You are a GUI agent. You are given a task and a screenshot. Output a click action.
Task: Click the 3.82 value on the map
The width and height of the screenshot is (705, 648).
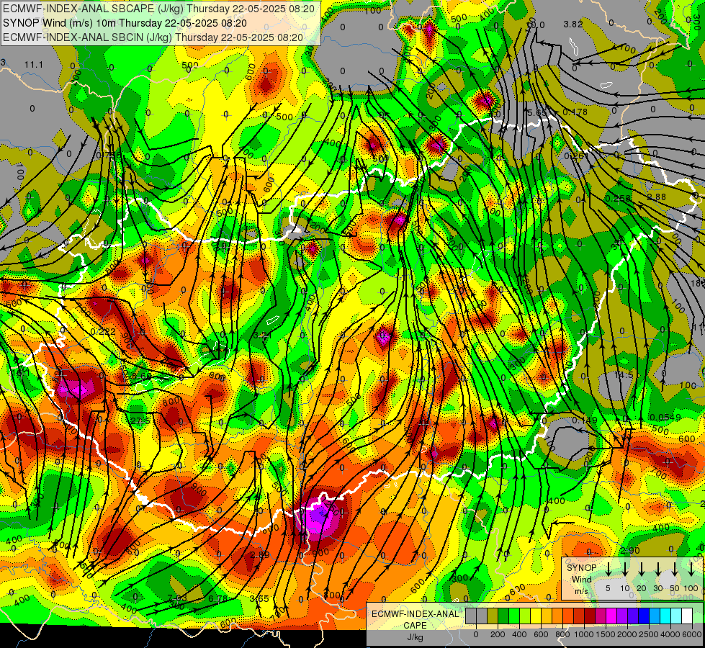(x=573, y=24)
